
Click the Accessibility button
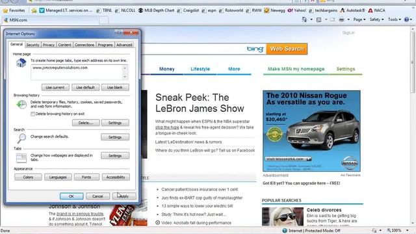click(116, 177)
